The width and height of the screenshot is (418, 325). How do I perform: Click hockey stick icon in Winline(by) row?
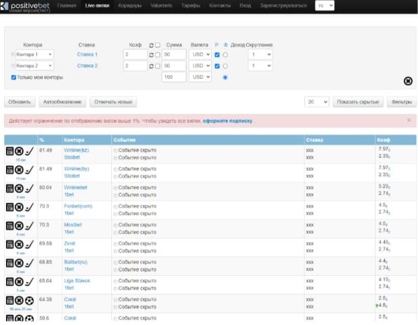click(29, 170)
